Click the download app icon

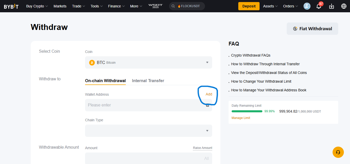coord(332,6)
